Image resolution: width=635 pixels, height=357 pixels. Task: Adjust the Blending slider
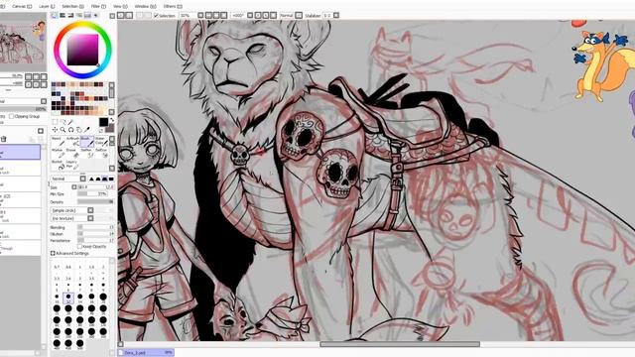click(x=95, y=227)
